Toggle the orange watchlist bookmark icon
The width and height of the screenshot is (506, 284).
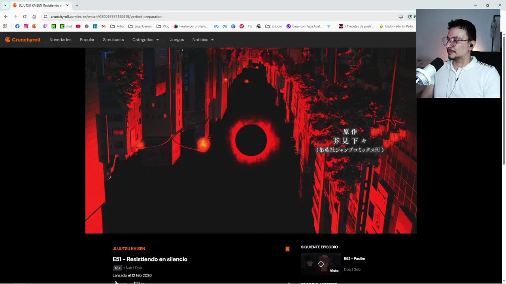pyautogui.click(x=287, y=249)
